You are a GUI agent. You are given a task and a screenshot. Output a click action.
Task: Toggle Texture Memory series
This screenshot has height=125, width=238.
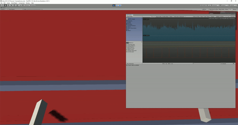131,46
